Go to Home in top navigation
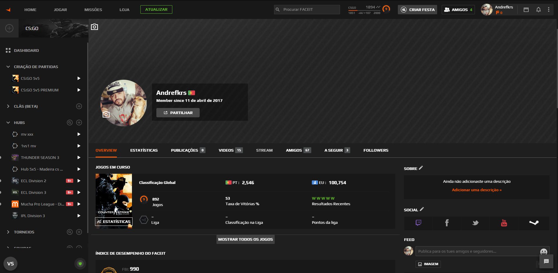558x273 pixels. click(x=31, y=10)
